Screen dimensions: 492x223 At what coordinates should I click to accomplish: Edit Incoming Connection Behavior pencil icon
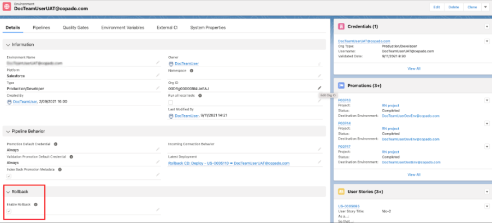click(320, 150)
